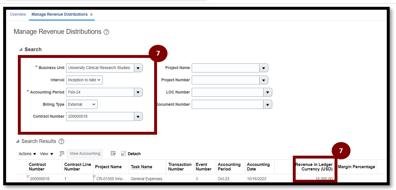Close the Manage Revenue Distributions tab
Screen dimensions: 396x190
point(91,15)
